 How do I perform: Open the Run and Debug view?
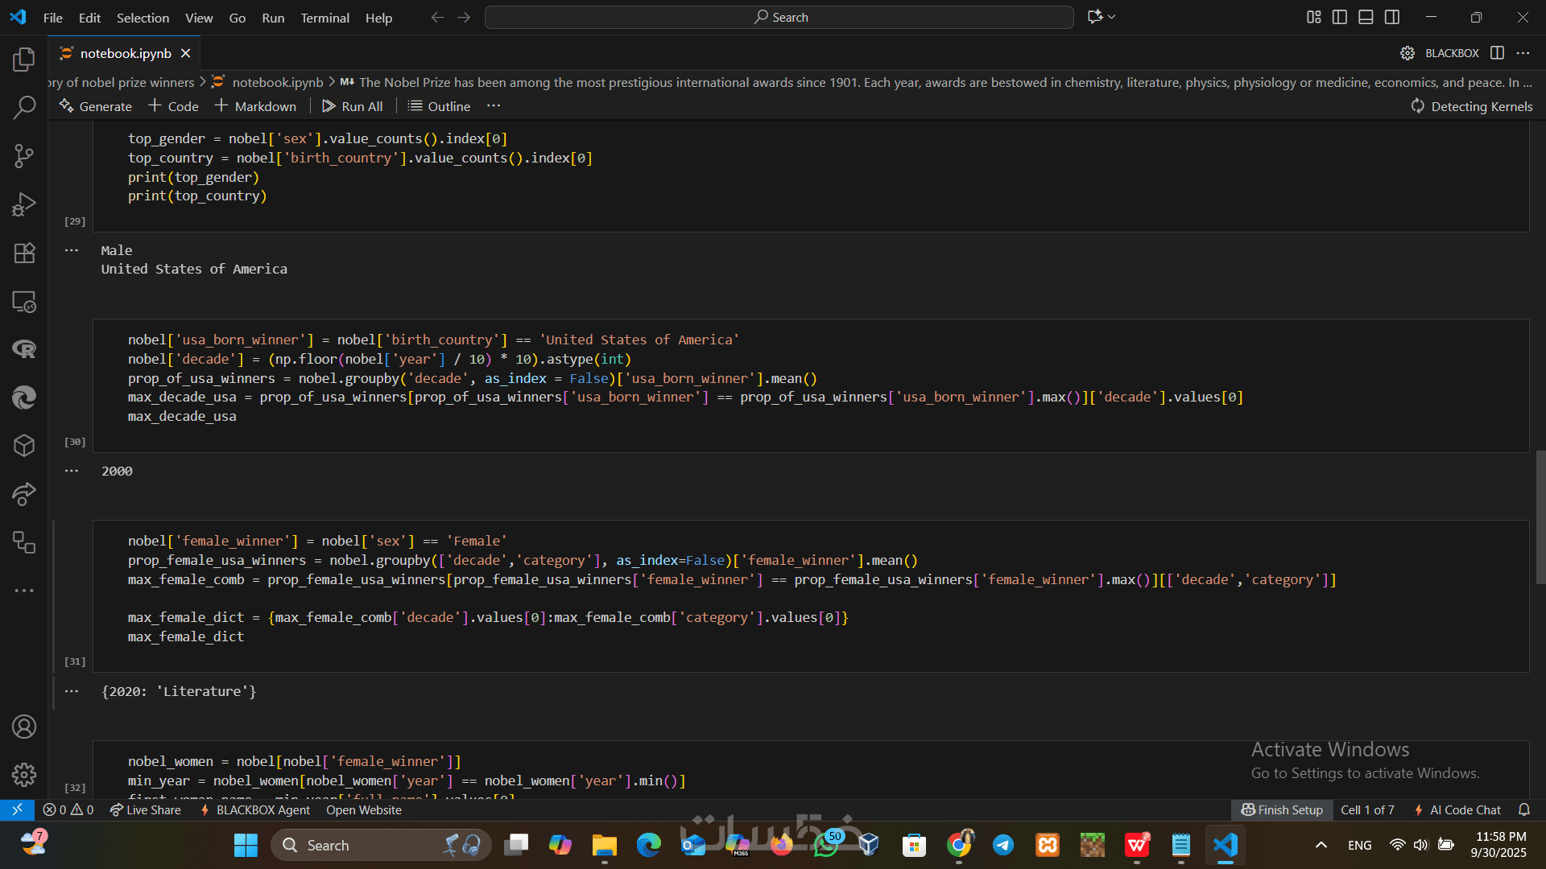tap(24, 204)
